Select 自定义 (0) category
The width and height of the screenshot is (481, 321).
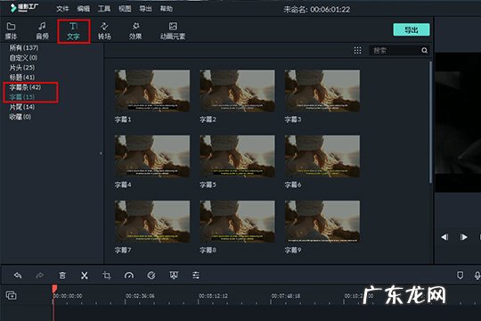(23, 58)
